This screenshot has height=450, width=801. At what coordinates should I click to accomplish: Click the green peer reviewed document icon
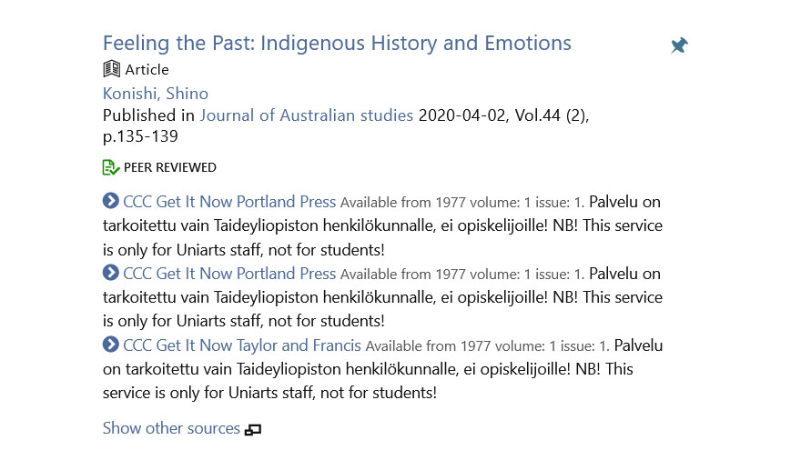[111, 167]
